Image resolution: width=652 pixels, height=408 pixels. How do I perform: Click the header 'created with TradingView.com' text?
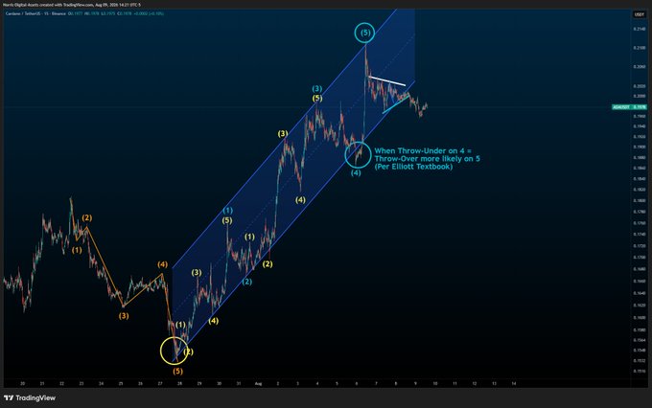pos(67,5)
